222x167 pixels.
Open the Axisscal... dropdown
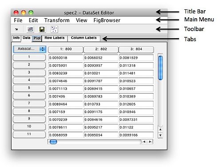30,49
